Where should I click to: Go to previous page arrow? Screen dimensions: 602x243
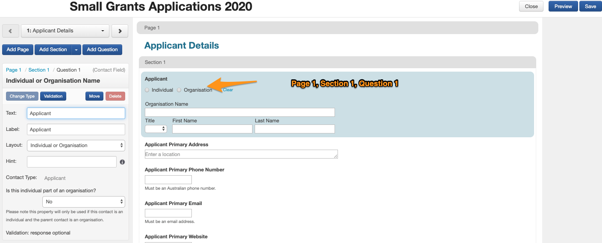(x=11, y=31)
